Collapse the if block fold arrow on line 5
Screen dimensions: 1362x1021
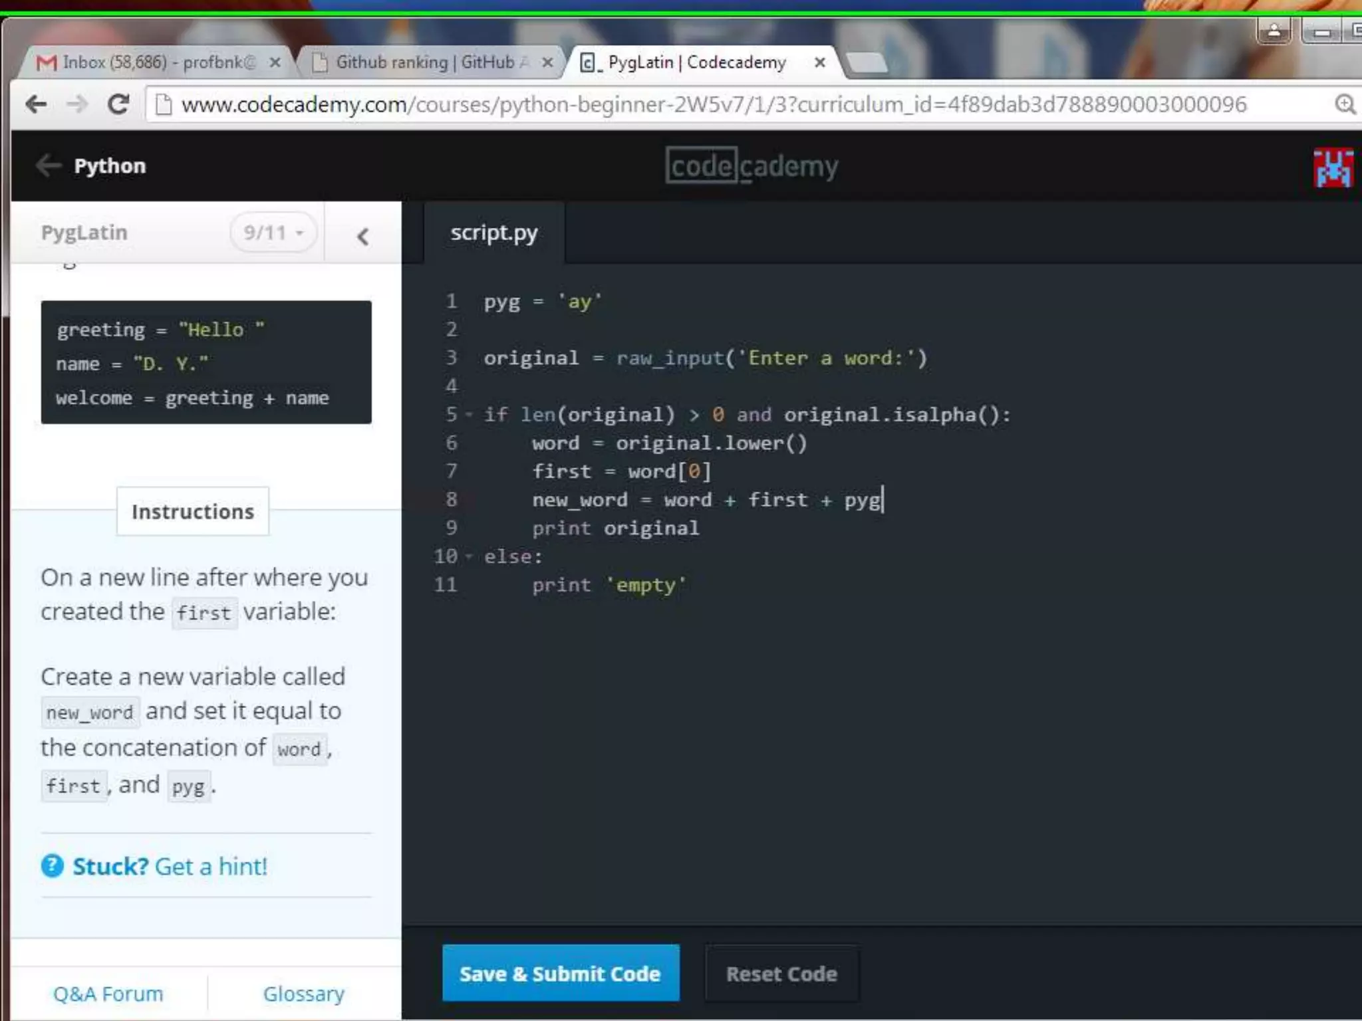pos(469,415)
